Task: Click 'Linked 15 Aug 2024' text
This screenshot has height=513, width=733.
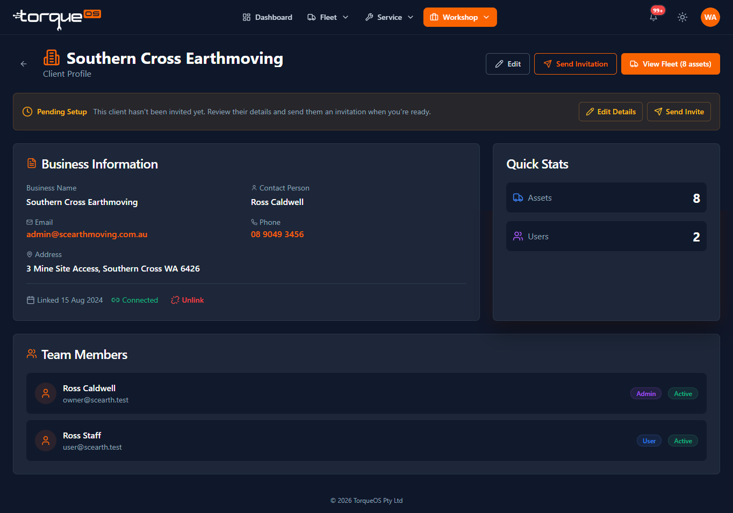Action: (70, 300)
